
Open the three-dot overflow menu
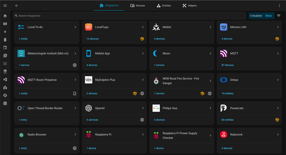coord(280,6)
